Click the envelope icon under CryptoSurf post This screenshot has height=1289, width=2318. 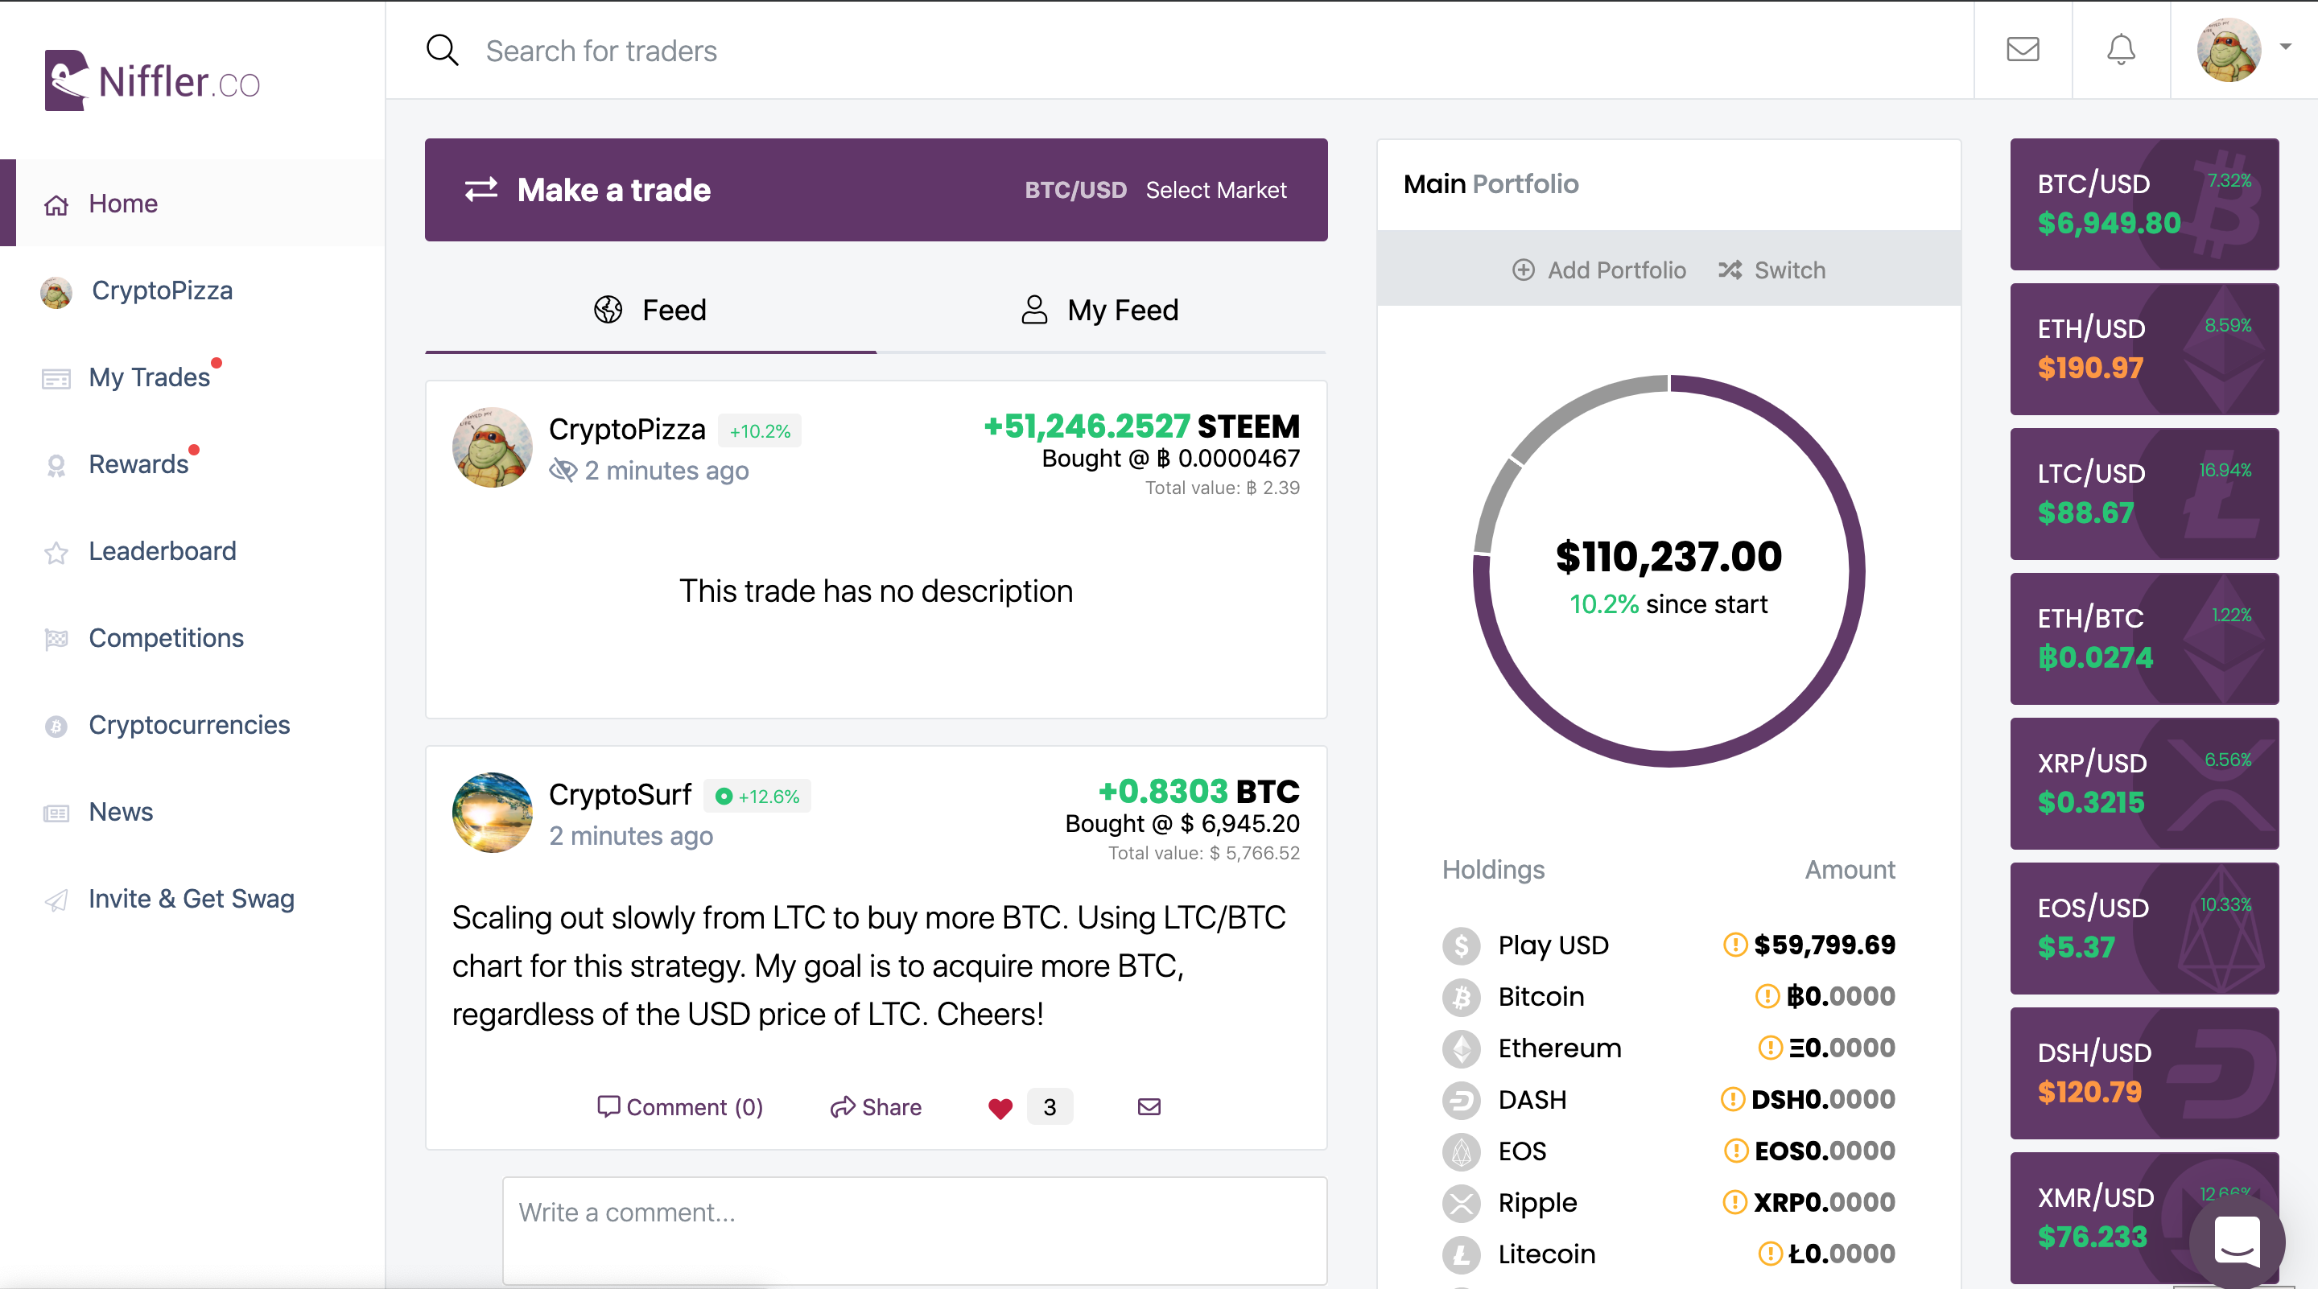(1149, 1106)
